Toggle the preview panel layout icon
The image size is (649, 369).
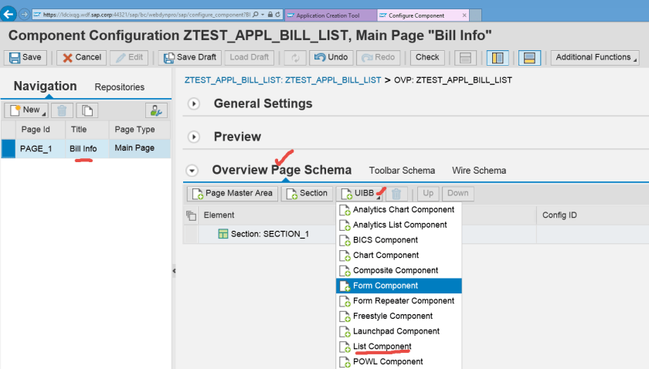pos(529,57)
